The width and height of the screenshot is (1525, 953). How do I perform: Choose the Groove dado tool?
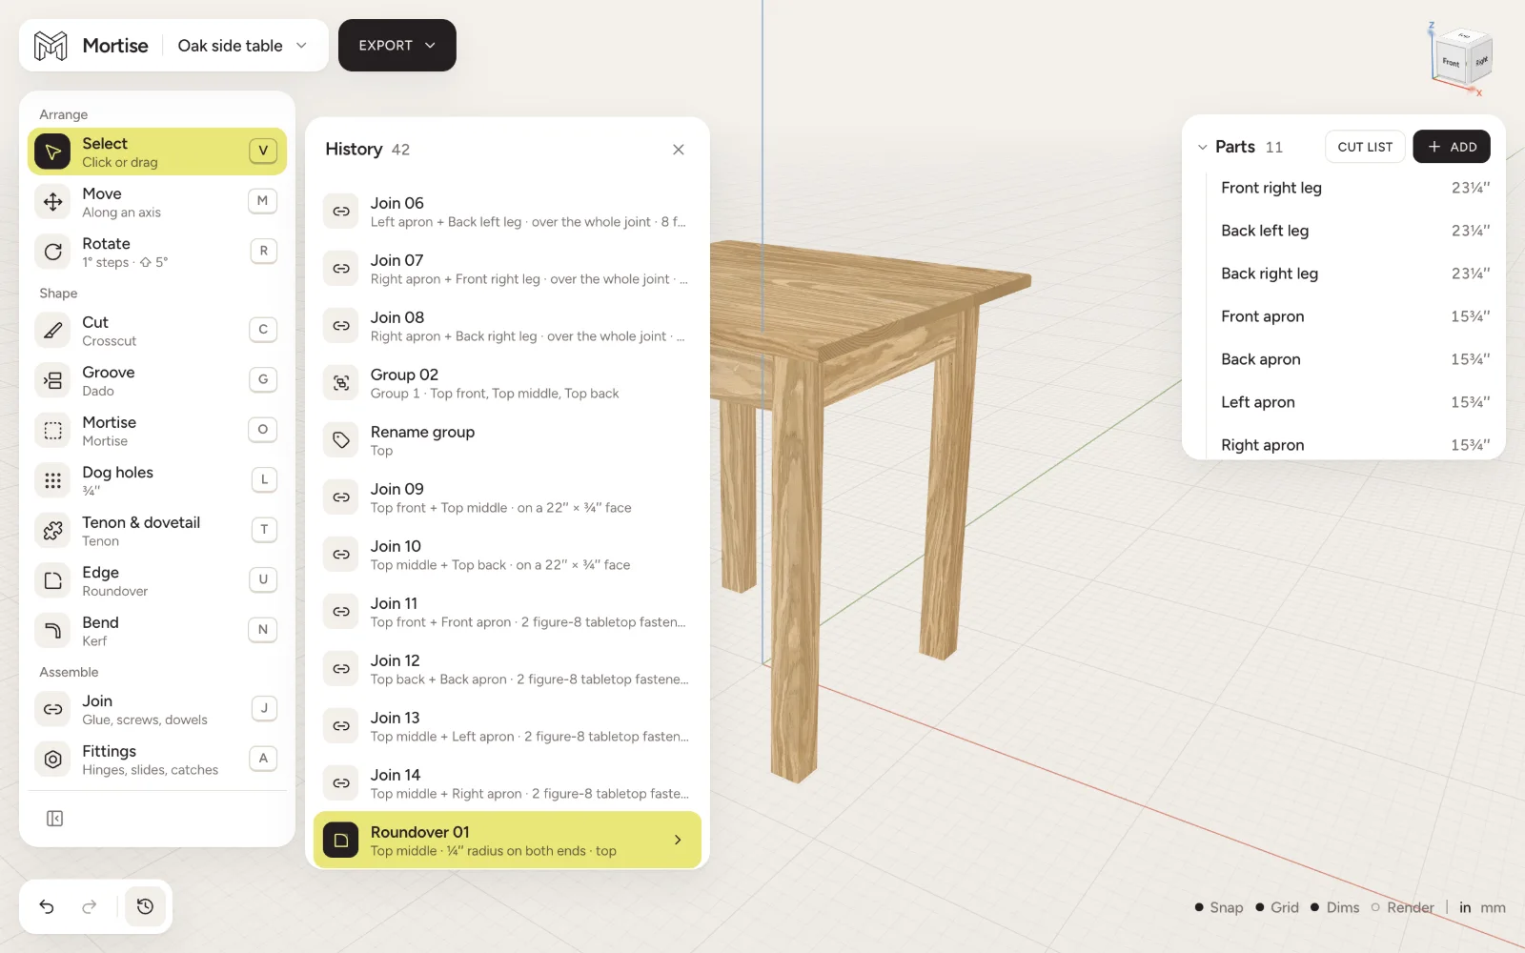point(157,381)
